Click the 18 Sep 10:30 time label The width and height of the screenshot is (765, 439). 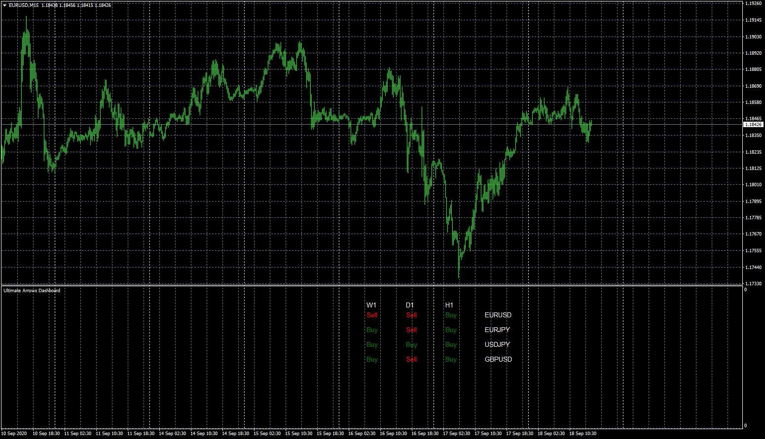click(583, 434)
